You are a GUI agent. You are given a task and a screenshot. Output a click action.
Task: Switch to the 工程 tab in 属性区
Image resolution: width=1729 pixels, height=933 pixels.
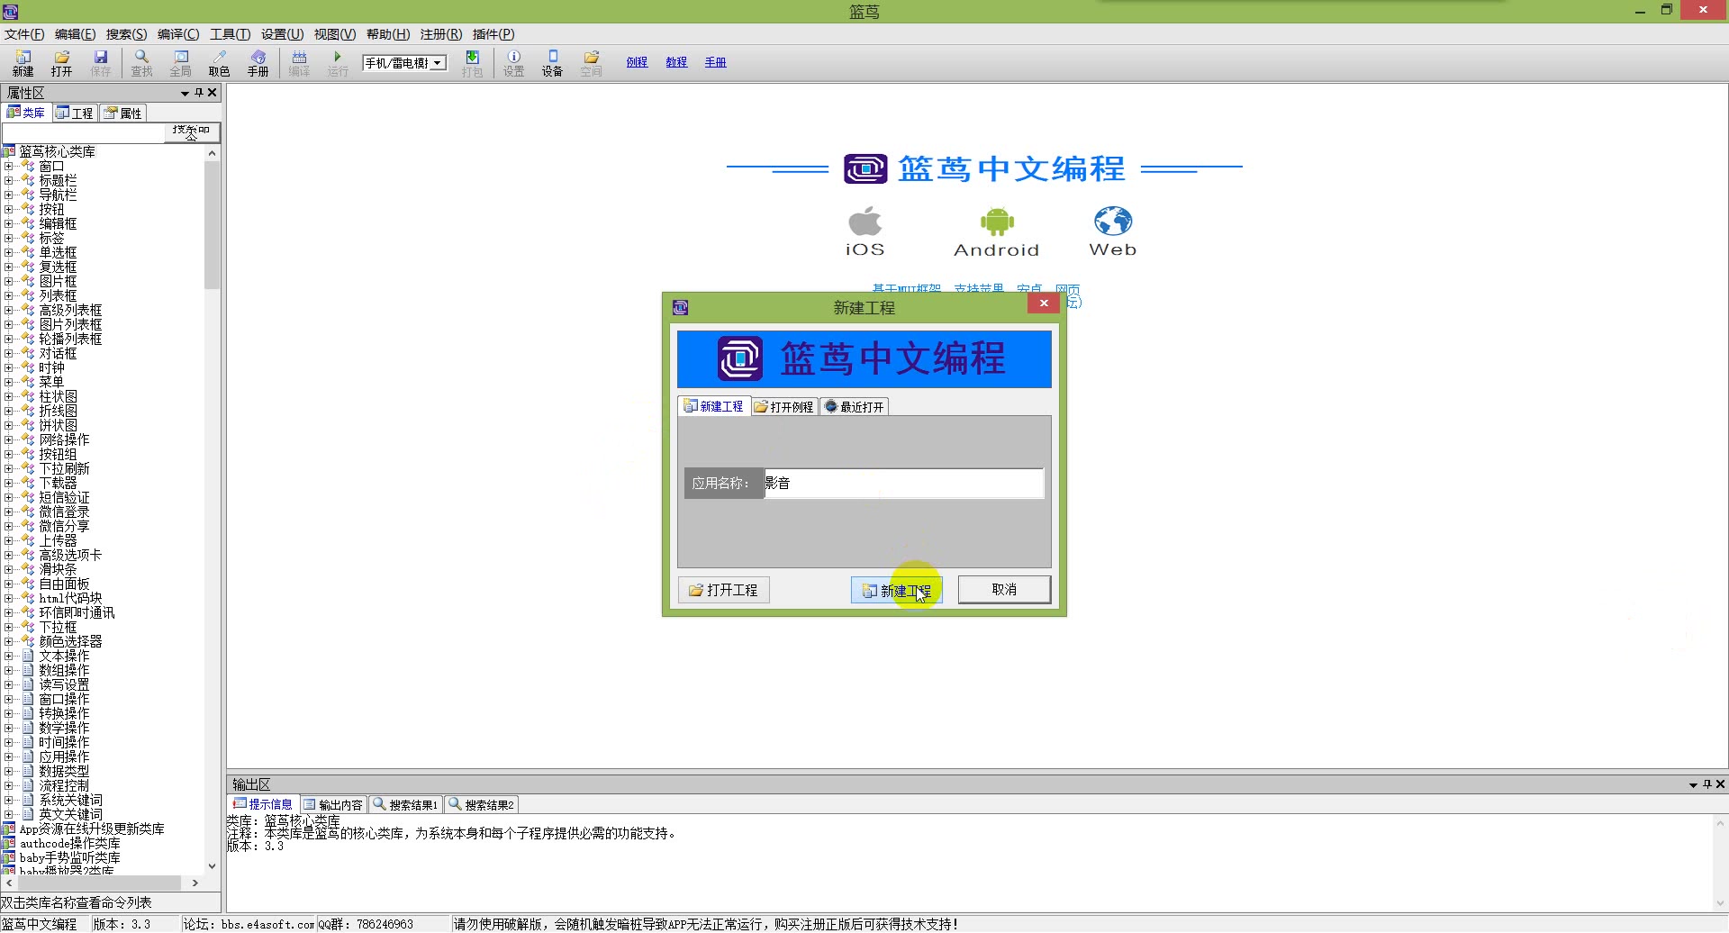coord(75,113)
